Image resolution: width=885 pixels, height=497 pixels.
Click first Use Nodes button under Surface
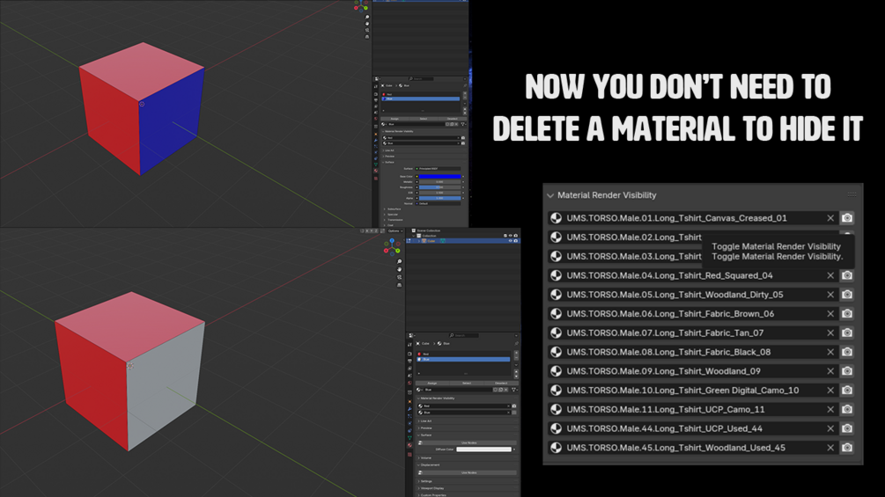coord(468,443)
